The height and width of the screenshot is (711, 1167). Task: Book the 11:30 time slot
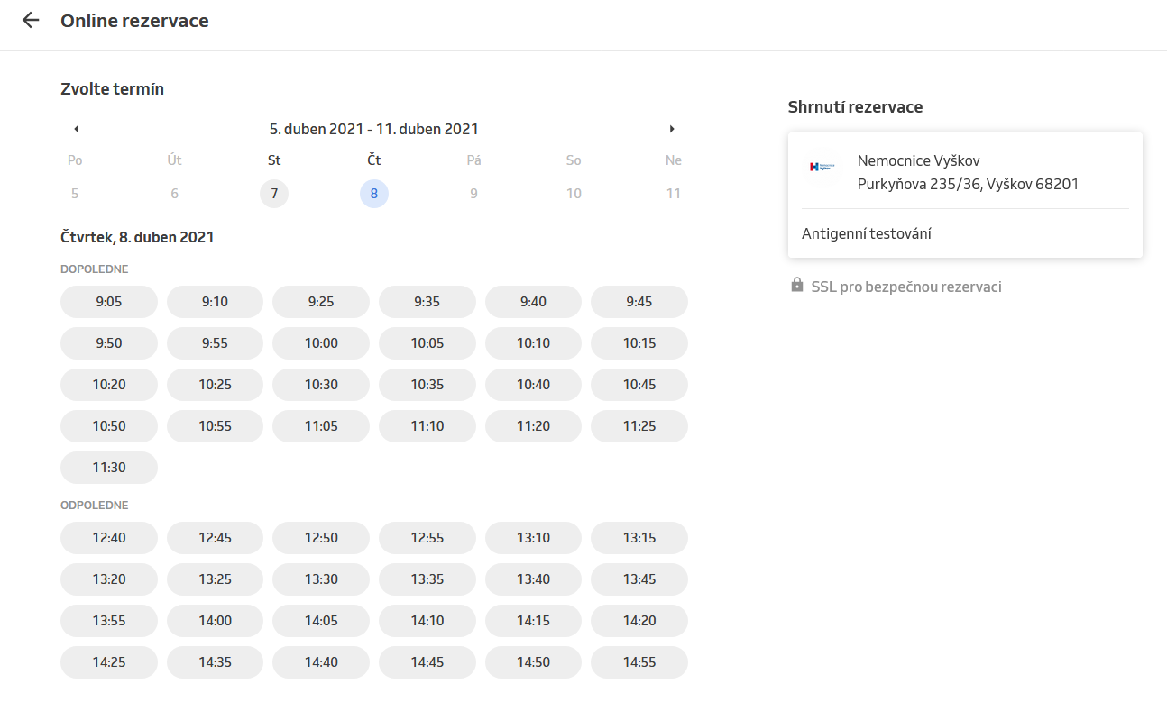(109, 468)
